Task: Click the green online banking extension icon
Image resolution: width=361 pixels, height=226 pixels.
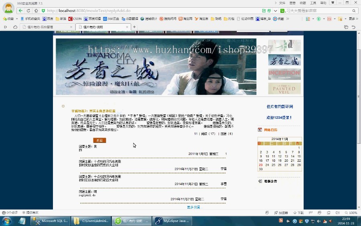Action: click(318, 19)
